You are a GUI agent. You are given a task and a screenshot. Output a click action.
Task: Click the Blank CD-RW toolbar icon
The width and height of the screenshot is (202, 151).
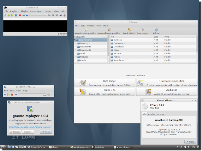click(129, 30)
